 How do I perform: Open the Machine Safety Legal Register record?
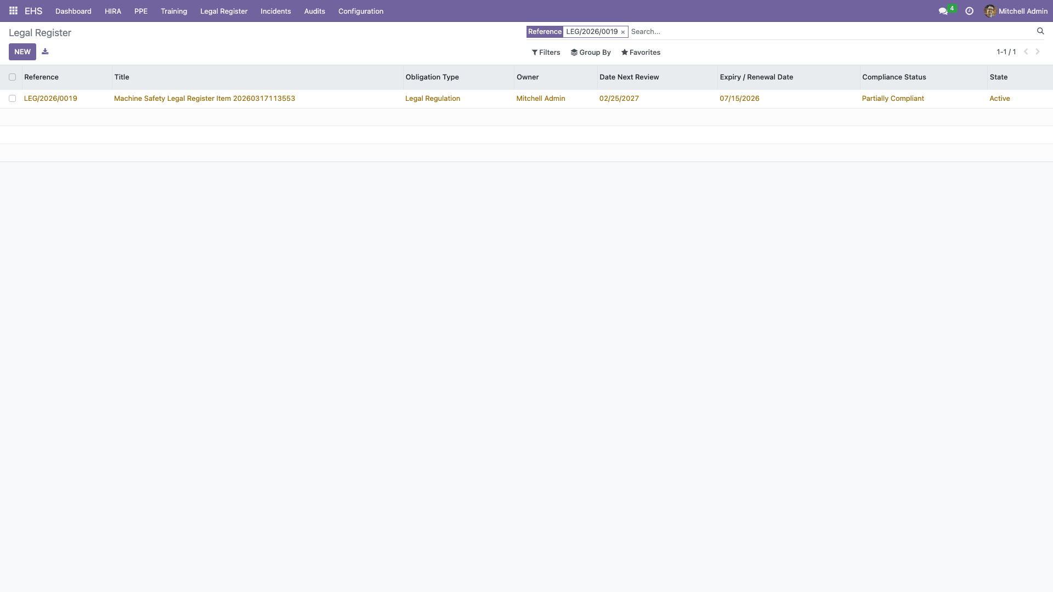click(x=204, y=99)
